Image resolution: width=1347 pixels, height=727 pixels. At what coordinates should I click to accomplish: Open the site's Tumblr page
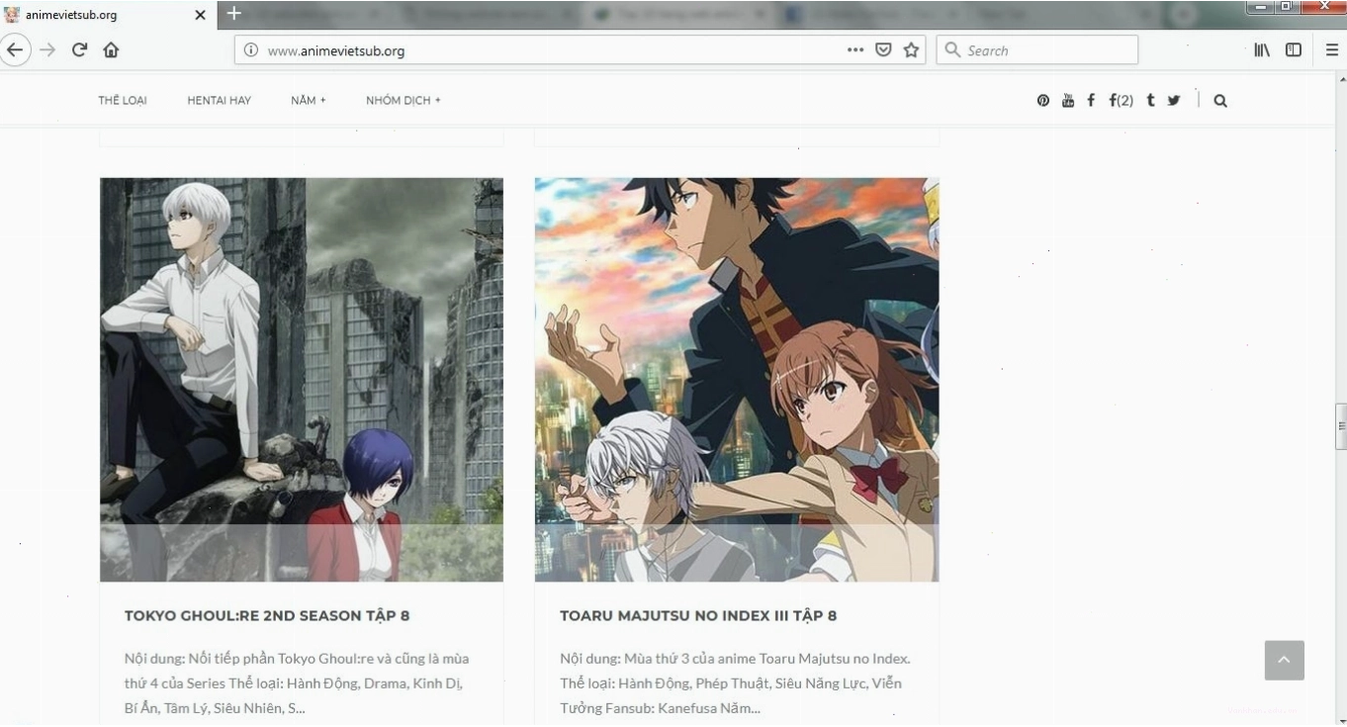1150,100
